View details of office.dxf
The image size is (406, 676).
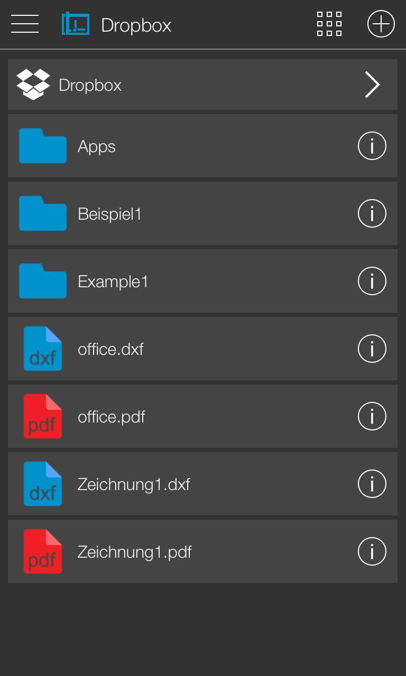click(x=372, y=349)
